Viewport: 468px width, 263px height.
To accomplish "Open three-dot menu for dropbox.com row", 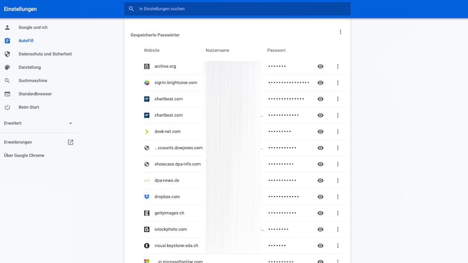I will [338, 197].
